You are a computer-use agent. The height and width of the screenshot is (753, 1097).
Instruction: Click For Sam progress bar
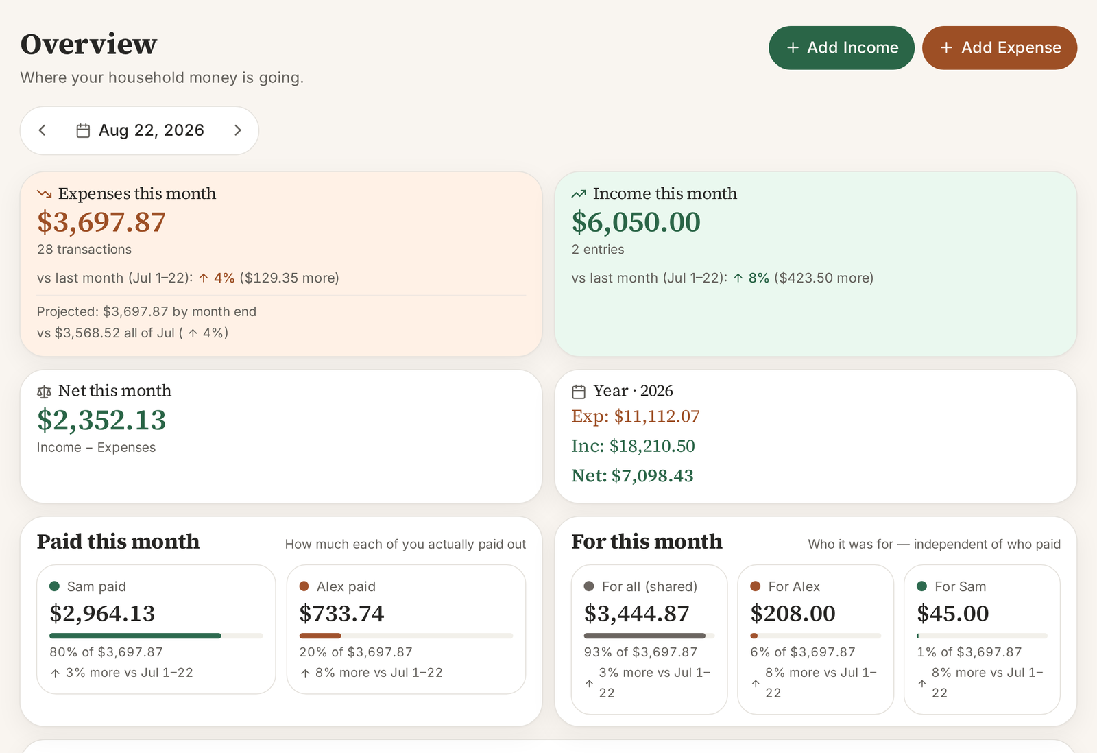[983, 636]
